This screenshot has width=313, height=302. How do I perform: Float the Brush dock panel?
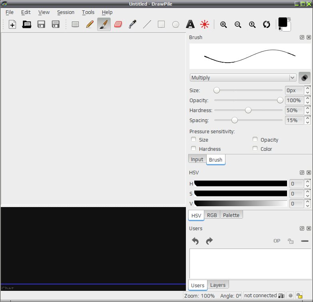[302, 37]
